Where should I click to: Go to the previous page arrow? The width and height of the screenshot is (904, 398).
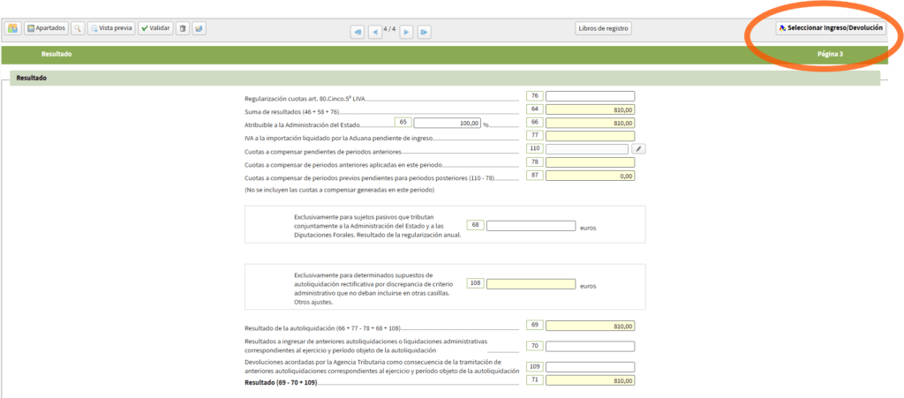tap(375, 33)
